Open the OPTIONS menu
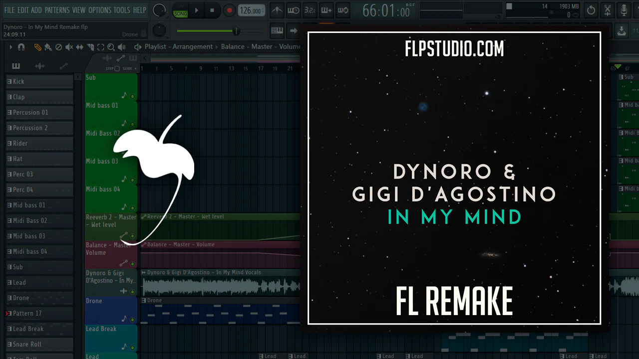The image size is (639, 359). tap(99, 10)
